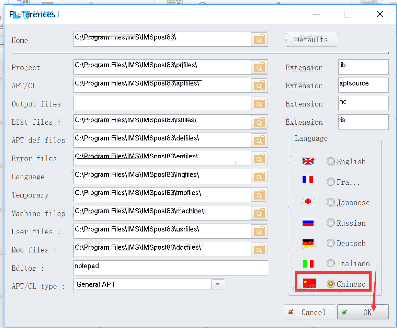Viewport: 397px width, 328px height.
Task: Click the French flag icon
Action: point(308,179)
